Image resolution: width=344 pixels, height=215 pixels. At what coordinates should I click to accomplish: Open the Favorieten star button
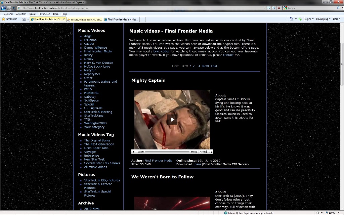coord(9,19)
